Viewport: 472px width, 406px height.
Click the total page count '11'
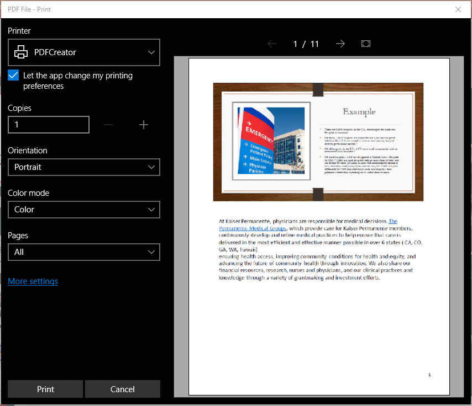coord(314,44)
